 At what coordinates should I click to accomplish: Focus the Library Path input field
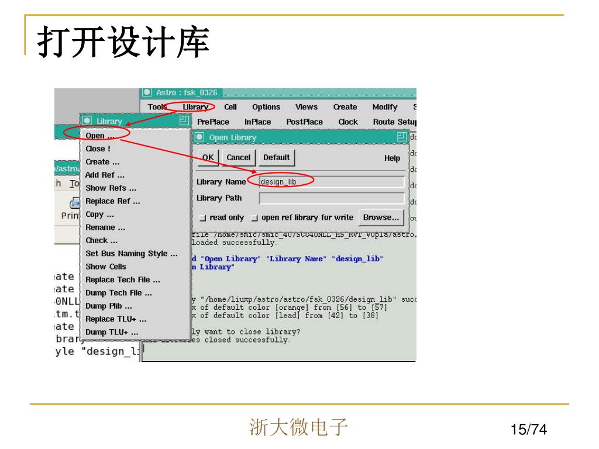click(332, 198)
